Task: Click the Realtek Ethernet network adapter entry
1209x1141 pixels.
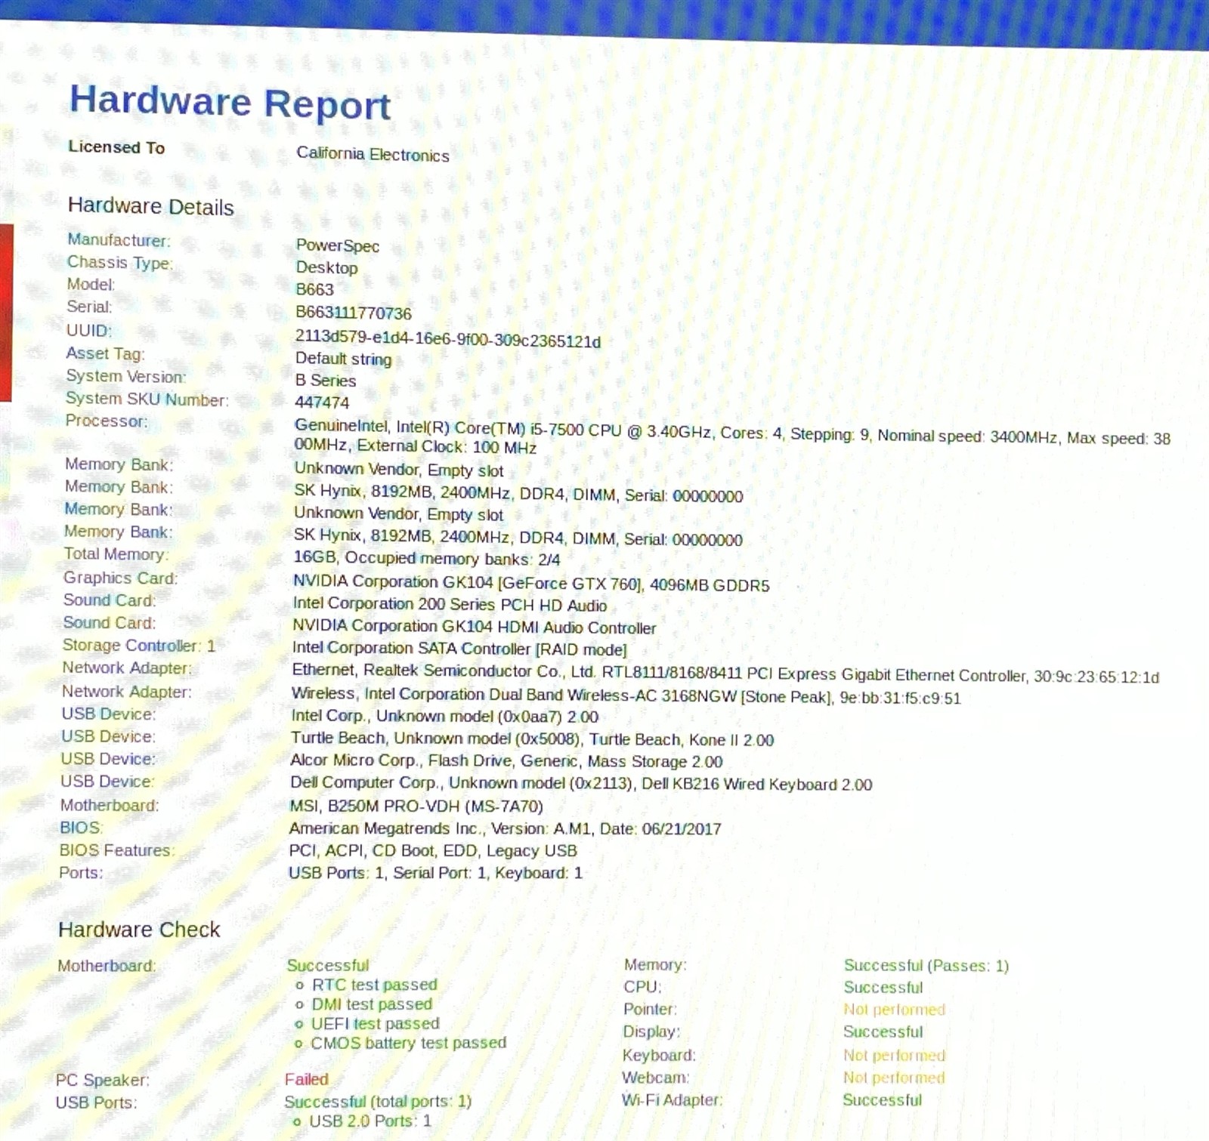Action: [725, 674]
